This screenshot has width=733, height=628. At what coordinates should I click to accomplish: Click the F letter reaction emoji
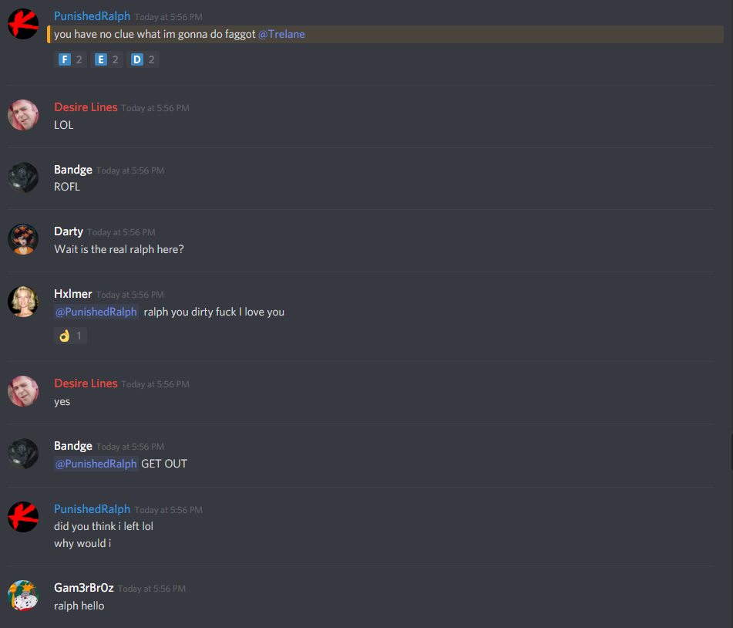(x=70, y=59)
